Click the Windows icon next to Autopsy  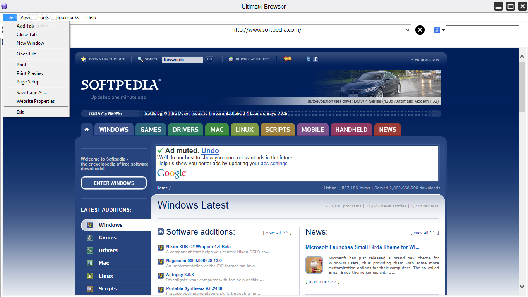[x=161, y=275]
